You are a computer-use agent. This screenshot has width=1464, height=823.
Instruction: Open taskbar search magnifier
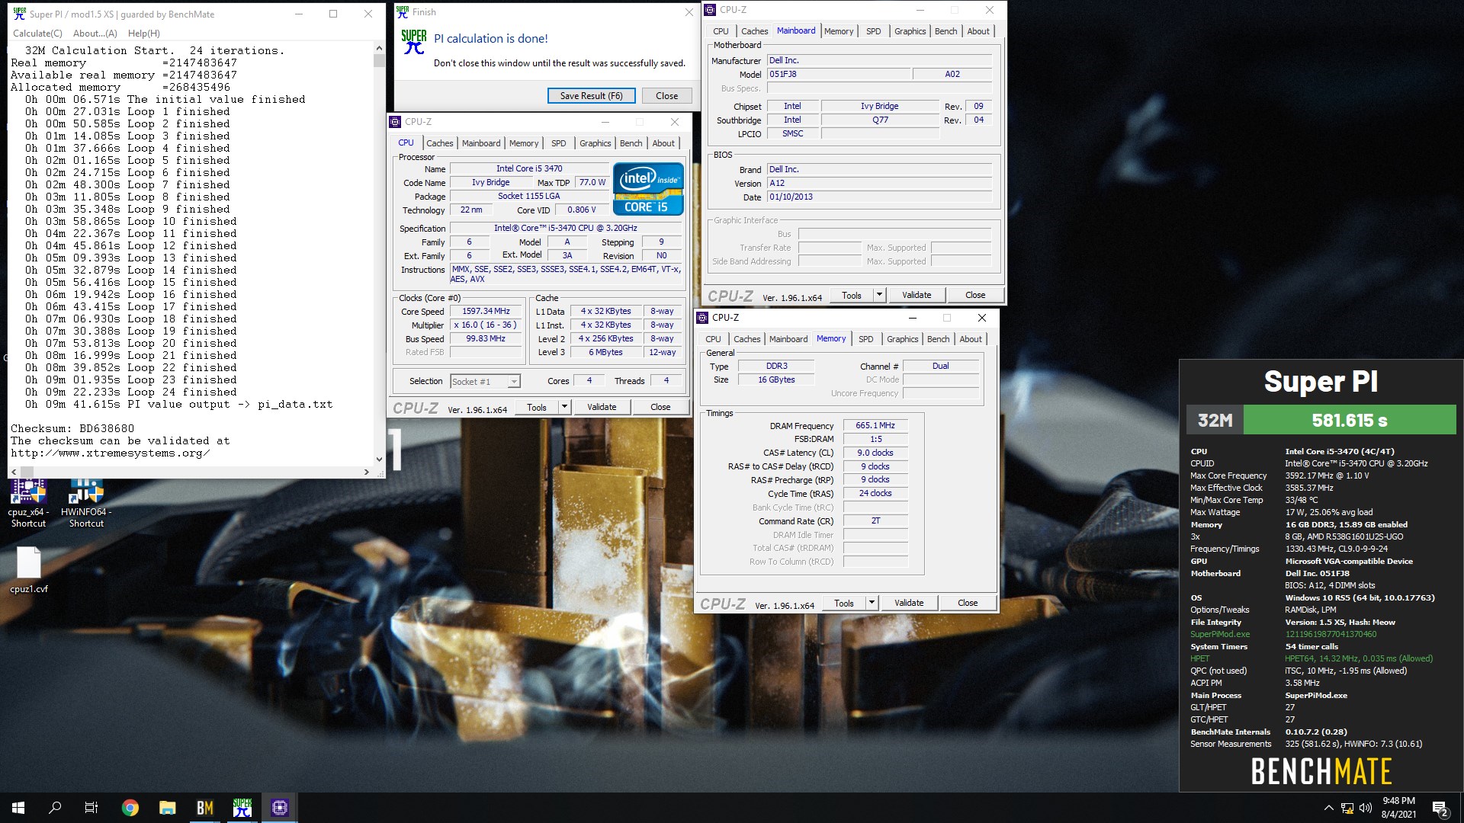click(55, 808)
